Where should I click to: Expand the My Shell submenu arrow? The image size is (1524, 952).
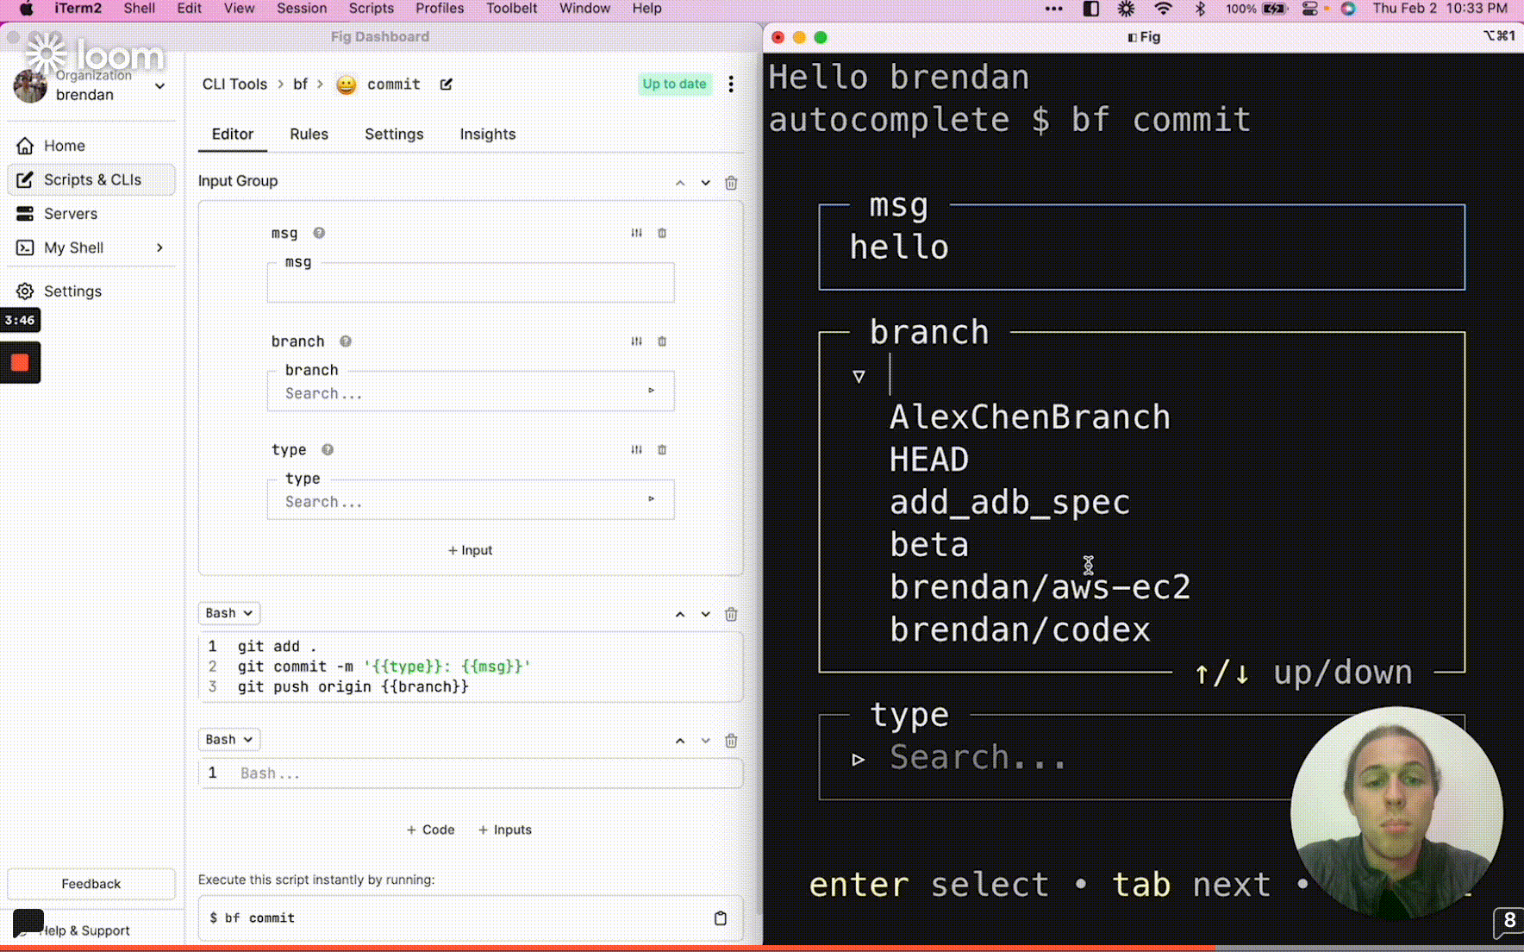coord(160,247)
